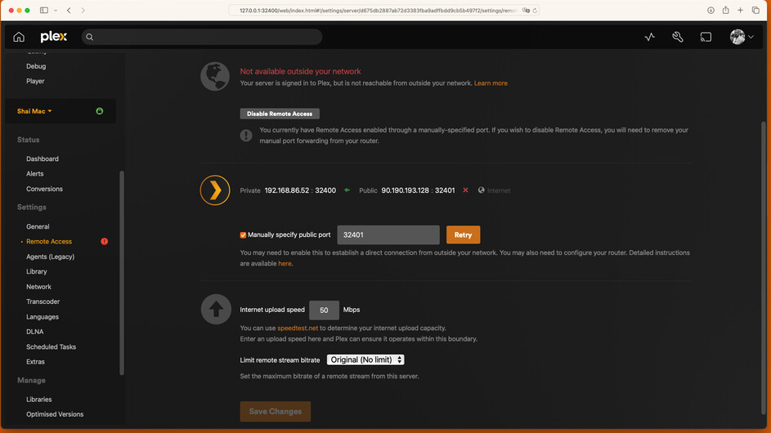Open Limit remote stream bitrate dropdown

tap(365, 359)
